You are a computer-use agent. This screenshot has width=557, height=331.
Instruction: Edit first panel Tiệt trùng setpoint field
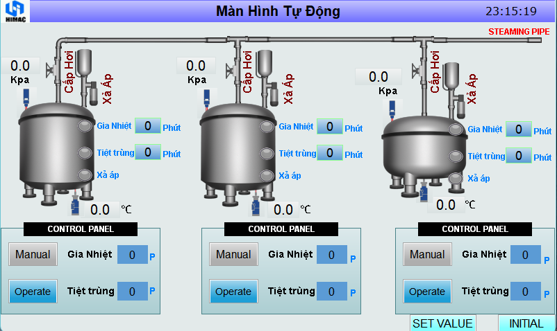coord(132,292)
